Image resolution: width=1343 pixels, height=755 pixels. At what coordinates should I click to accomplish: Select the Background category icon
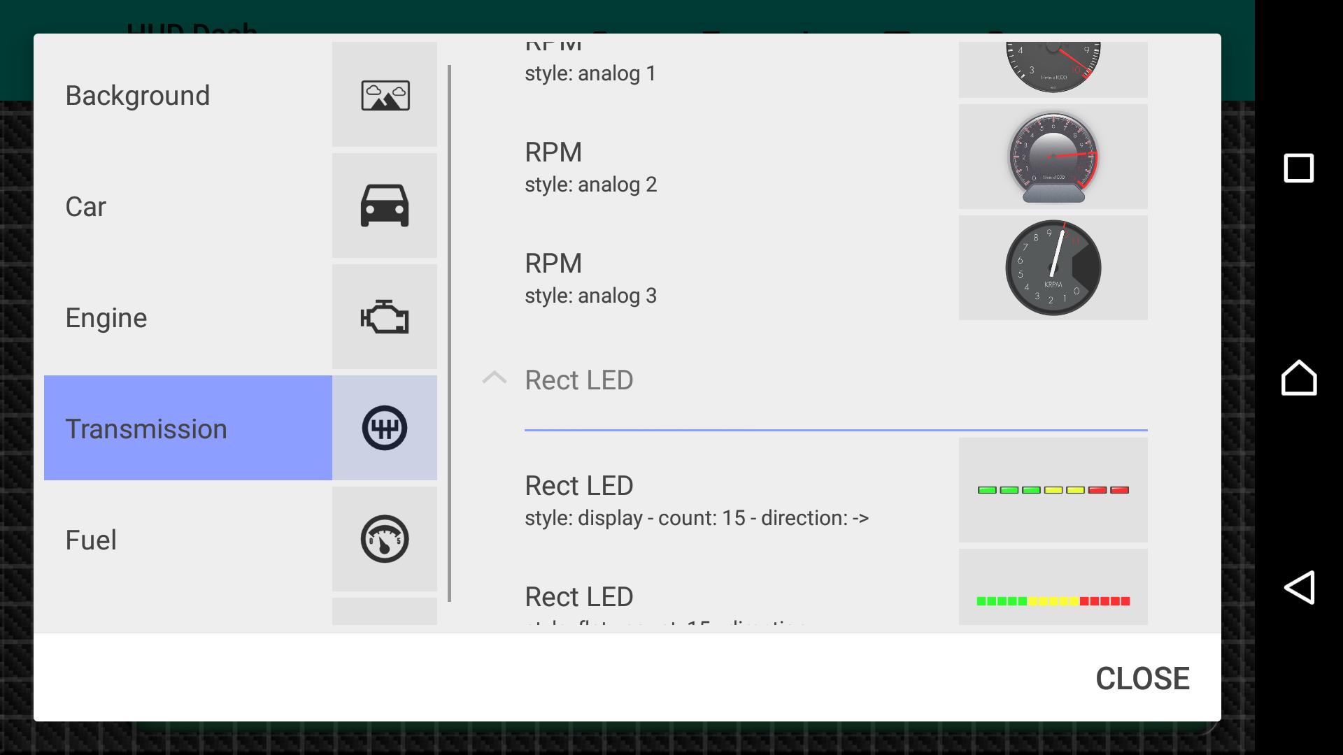384,94
